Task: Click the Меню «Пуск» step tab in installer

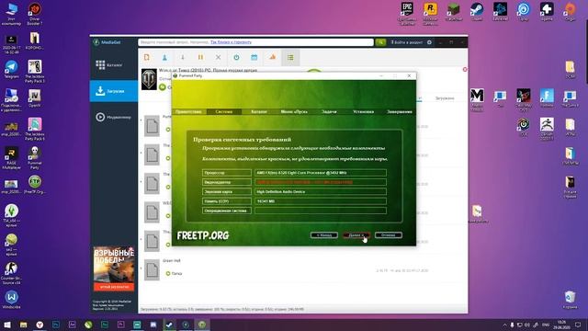Action: [294, 112]
